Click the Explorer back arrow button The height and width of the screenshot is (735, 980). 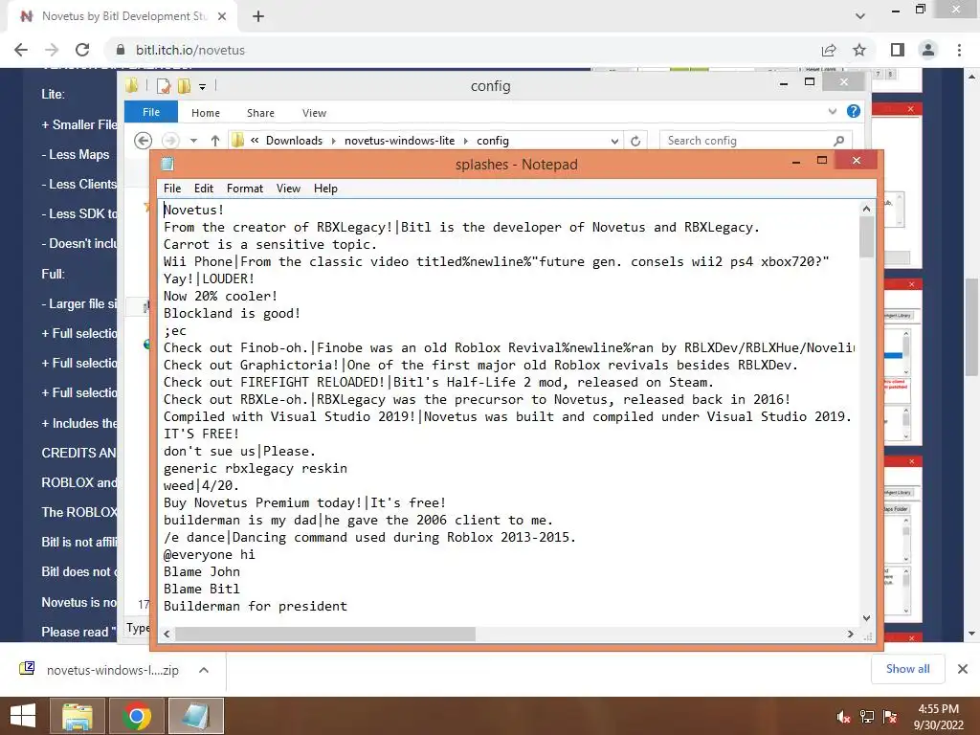pos(144,141)
